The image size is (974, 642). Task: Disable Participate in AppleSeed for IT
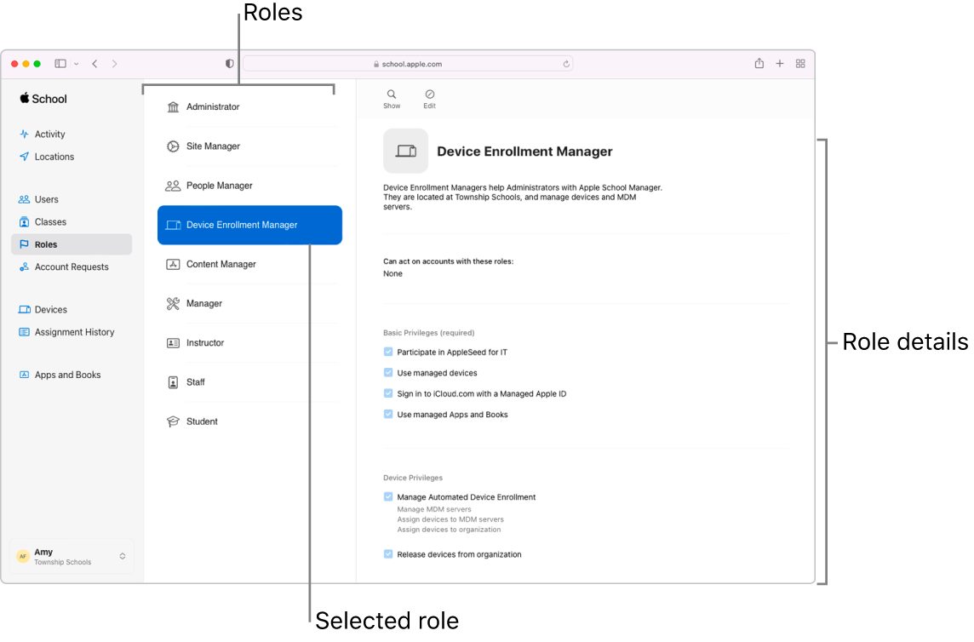389,351
